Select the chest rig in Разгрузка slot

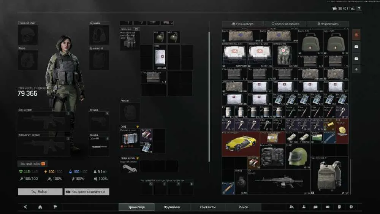click(130, 40)
